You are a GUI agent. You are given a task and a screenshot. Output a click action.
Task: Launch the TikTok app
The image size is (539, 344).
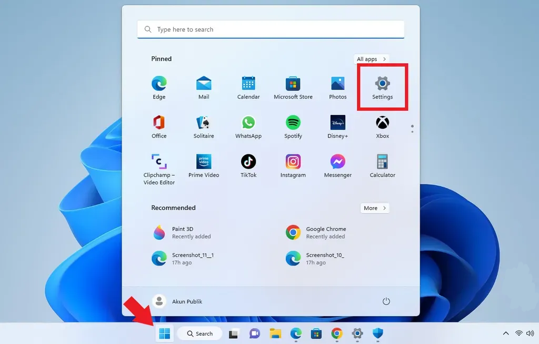coord(248,166)
